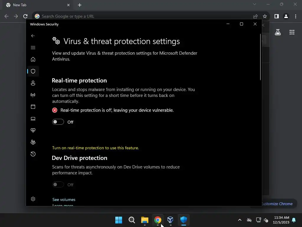Image resolution: width=302 pixels, height=227 pixels.
Task: Open the Home section in Windows Security
Action: (x=33, y=59)
